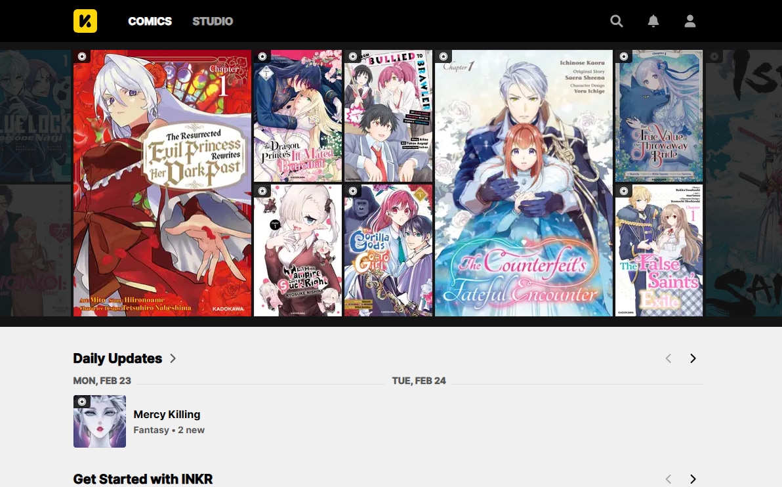The image size is (782, 487).
Task: Advance the Daily Updates carousel right arrow
Action: click(x=693, y=358)
